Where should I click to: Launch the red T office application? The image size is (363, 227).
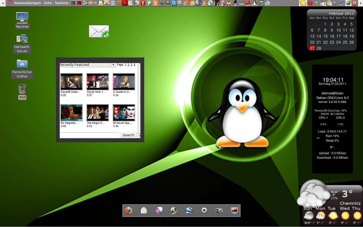click(143, 3)
